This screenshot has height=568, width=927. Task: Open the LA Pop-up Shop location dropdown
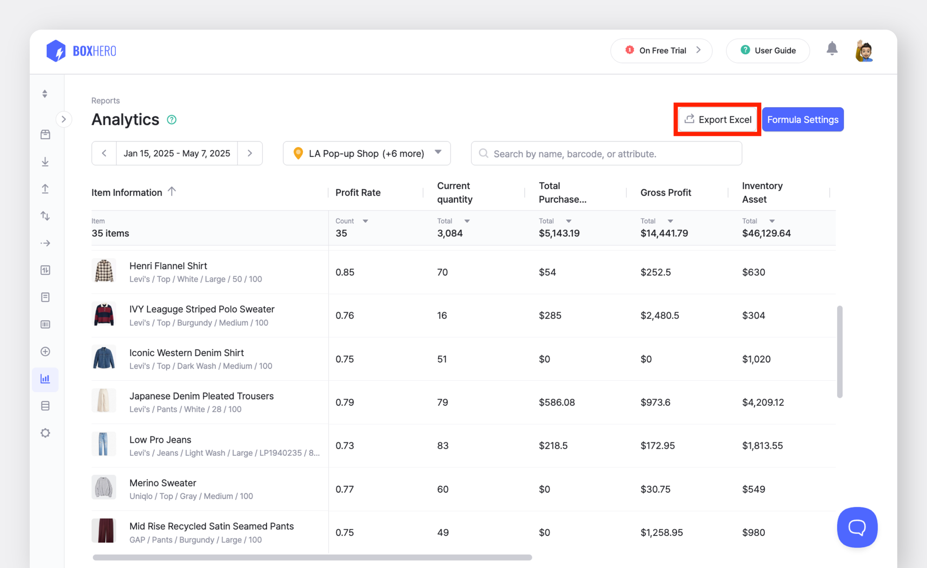coord(367,153)
